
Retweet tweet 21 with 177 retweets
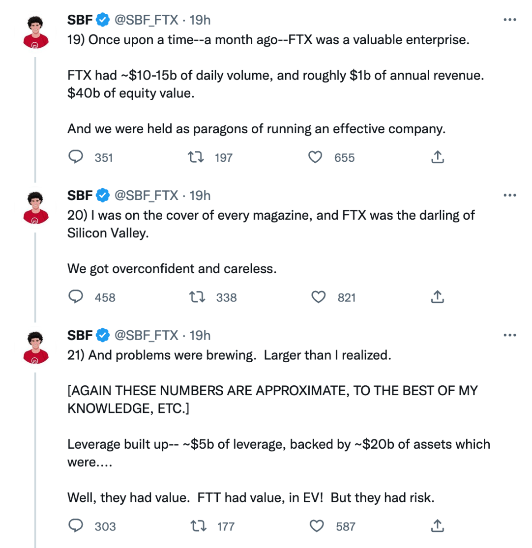tap(198, 526)
